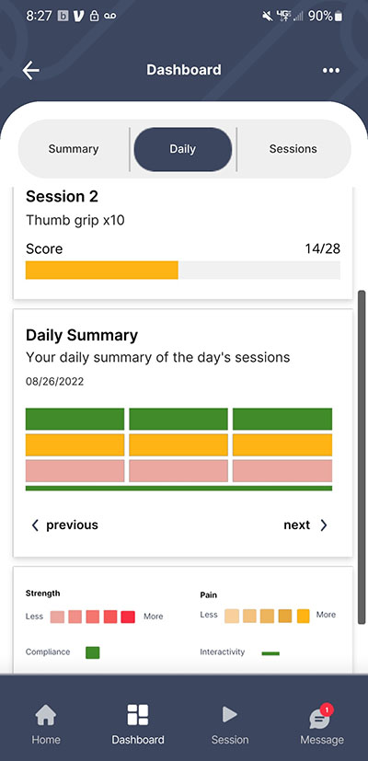Go to next day's summary
Viewport: 368px width, 761px height.
[x=305, y=525]
